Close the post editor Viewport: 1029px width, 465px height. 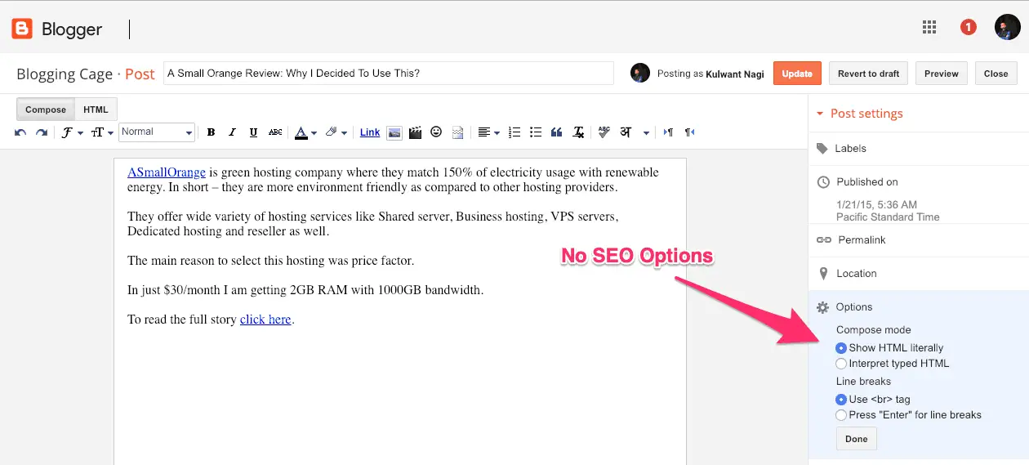(x=996, y=74)
